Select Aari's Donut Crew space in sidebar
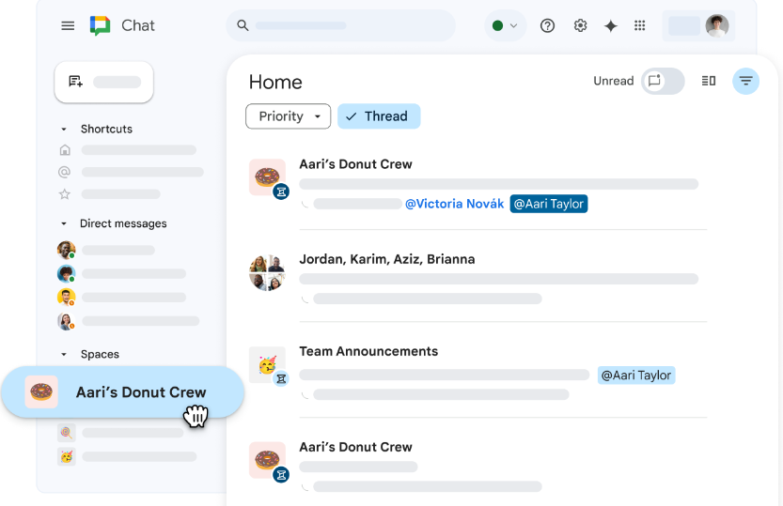The height and width of the screenshot is (506, 783). pyautogui.click(x=122, y=392)
